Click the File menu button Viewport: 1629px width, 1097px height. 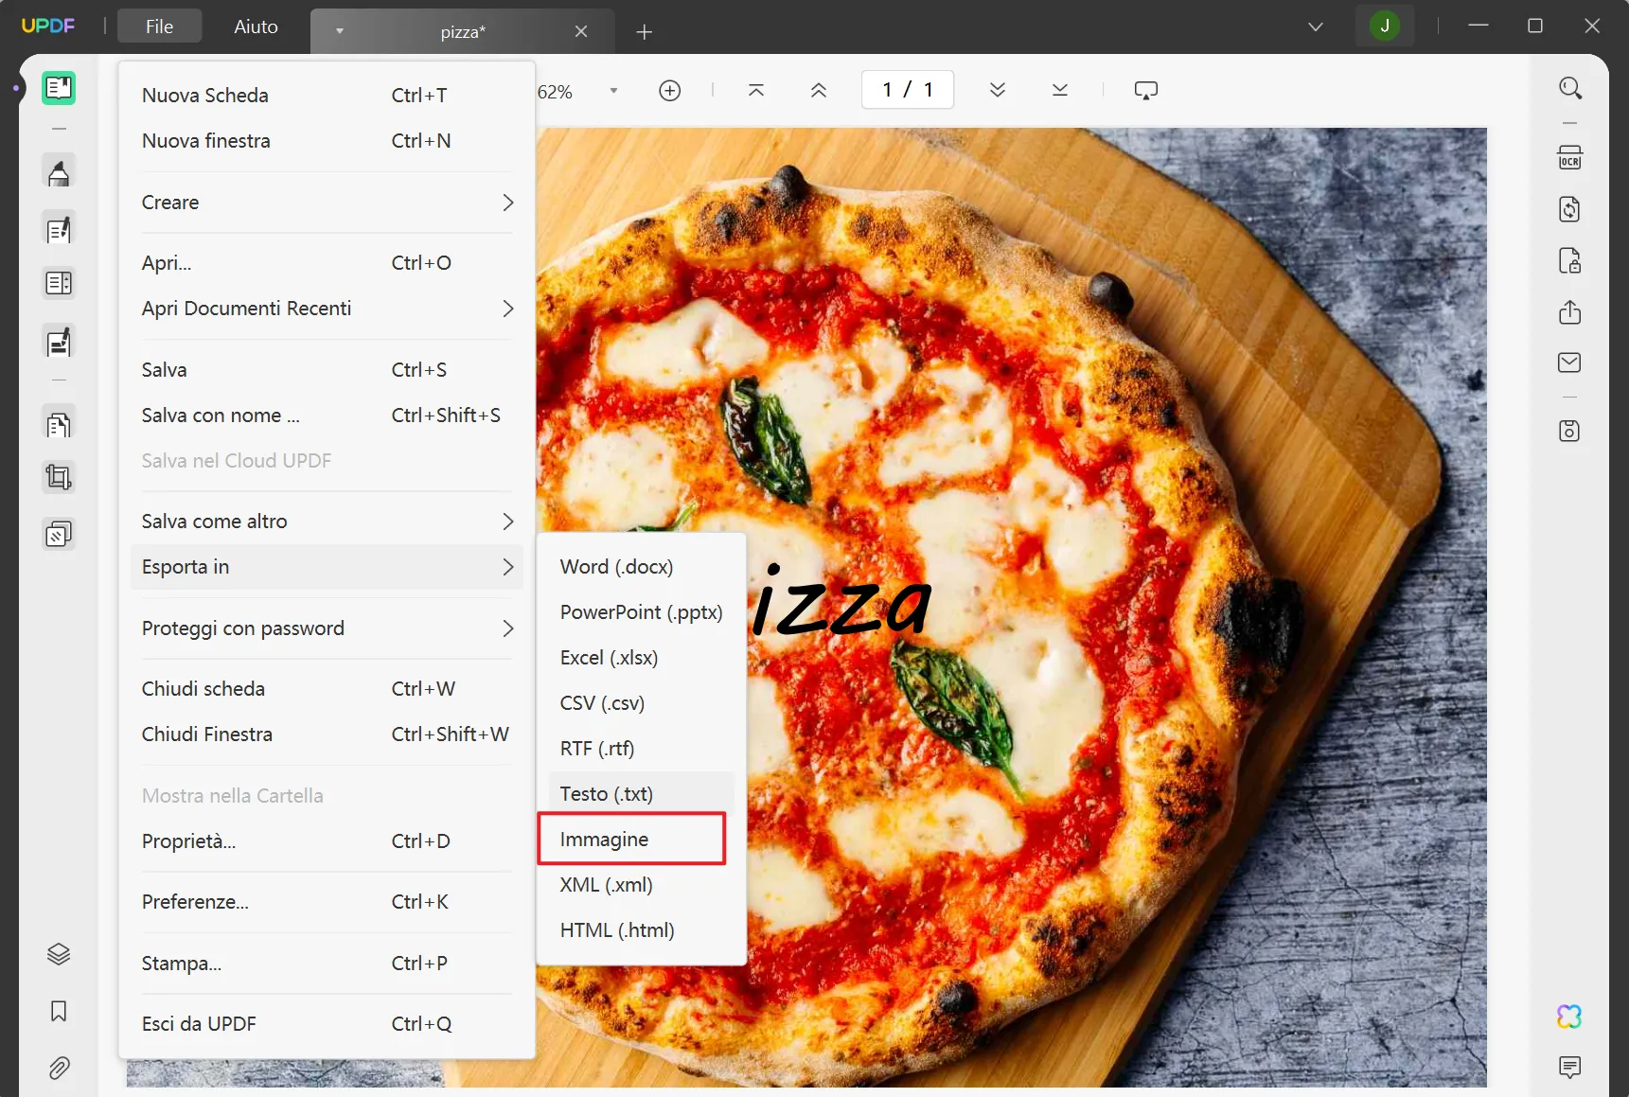(x=159, y=27)
